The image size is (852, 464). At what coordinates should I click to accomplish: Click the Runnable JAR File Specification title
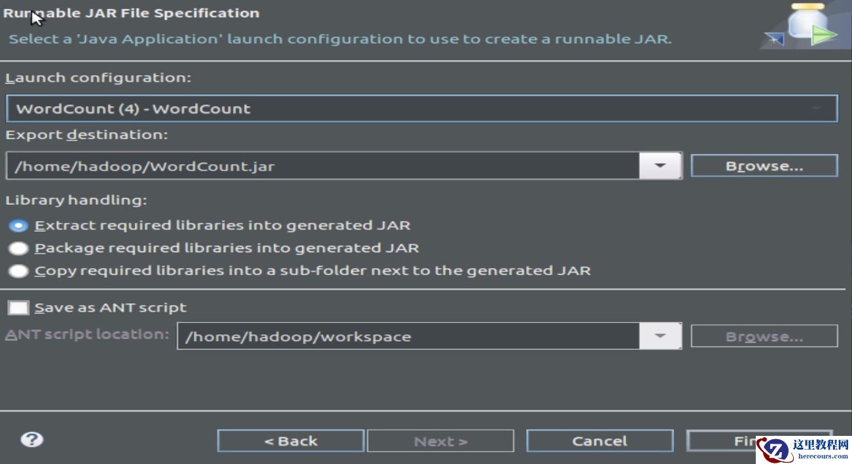coord(132,13)
